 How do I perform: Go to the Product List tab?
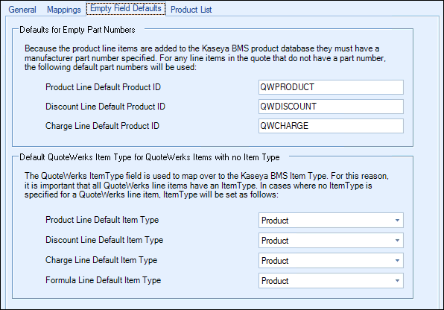click(x=191, y=10)
